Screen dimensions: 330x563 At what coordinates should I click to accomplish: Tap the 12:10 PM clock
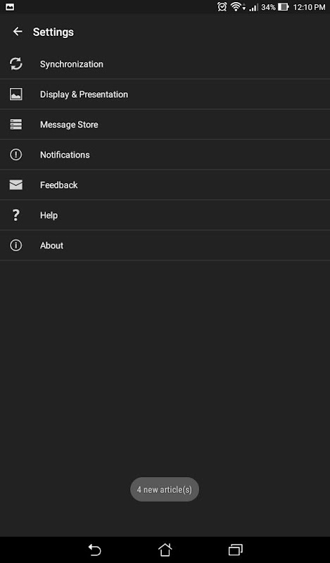[x=309, y=7]
